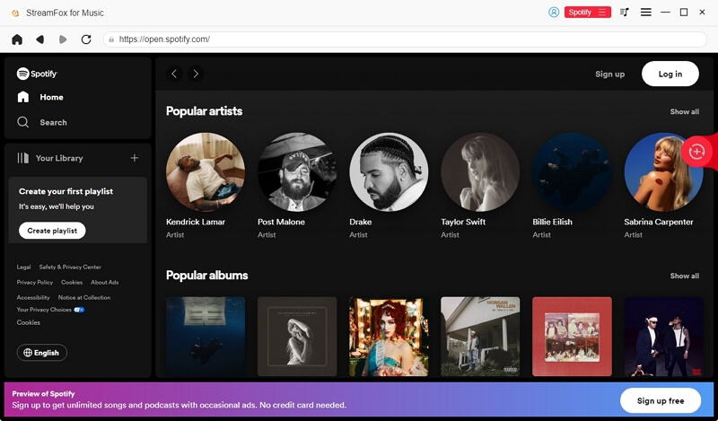Open the English language selector
718x421 pixels.
pos(41,353)
